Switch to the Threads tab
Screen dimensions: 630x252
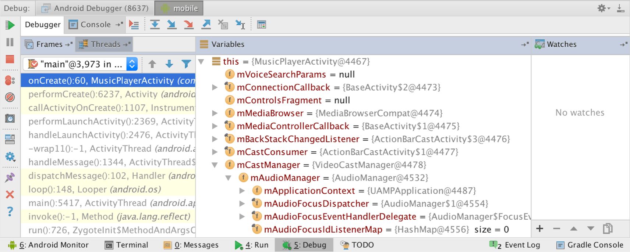coord(105,44)
